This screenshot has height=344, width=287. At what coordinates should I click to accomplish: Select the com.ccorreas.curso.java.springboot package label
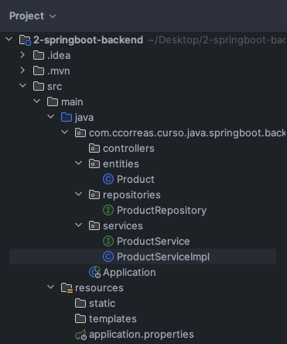(x=187, y=133)
